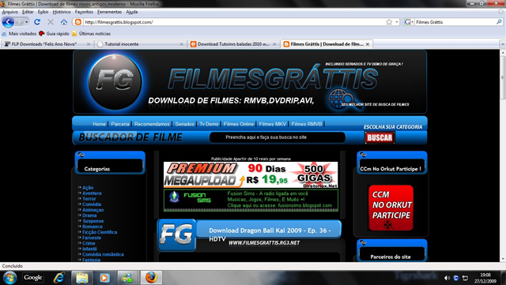Image resolution: width=506 pixels, height=285 pixels.
Task: Click the red CCM No Orkut Participe image
Action: [x=391, y=208]
